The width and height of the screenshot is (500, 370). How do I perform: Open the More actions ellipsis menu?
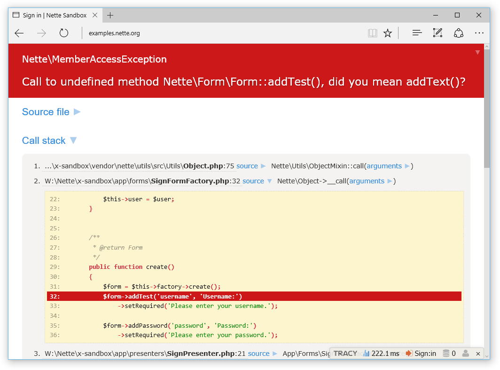click(479, 33)
